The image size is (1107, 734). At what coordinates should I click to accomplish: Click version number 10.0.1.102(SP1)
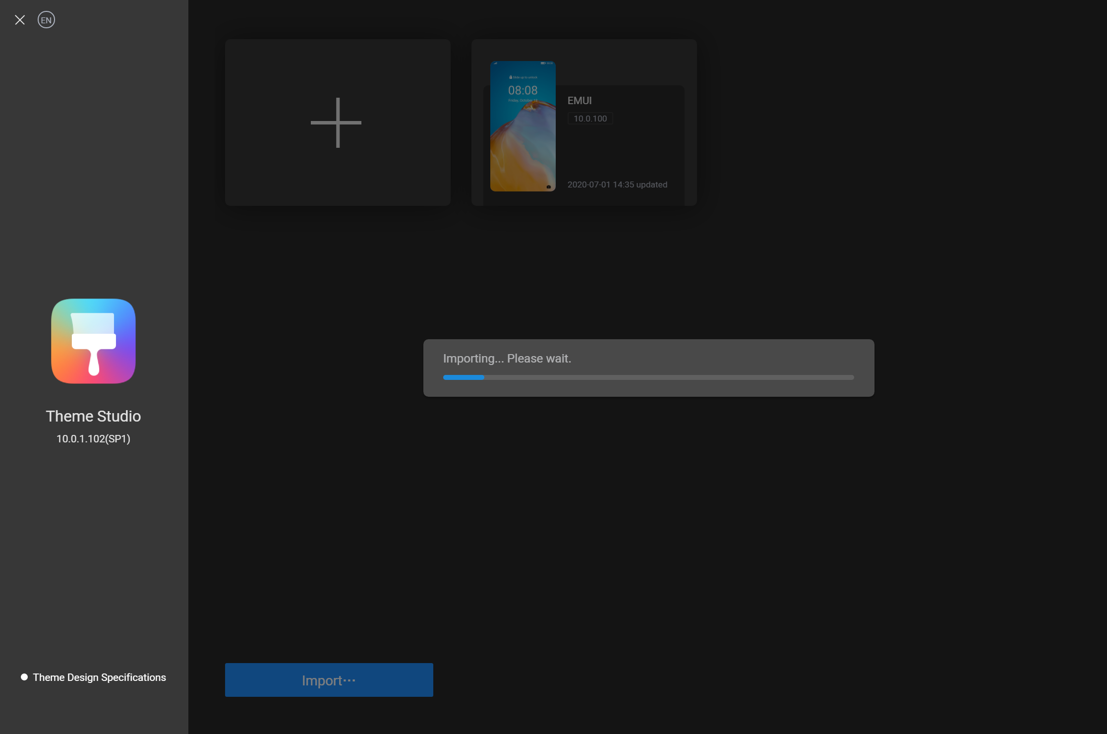pyautogui.click(x=93, y=439)
